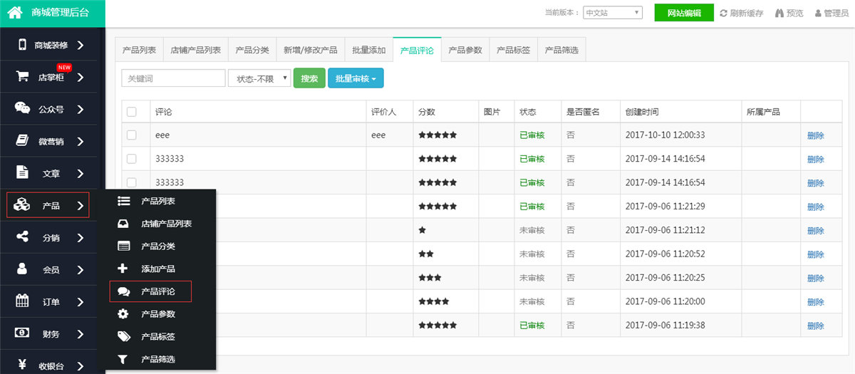Click the 2017-09-06 11:20:25 timestamp

665,278
